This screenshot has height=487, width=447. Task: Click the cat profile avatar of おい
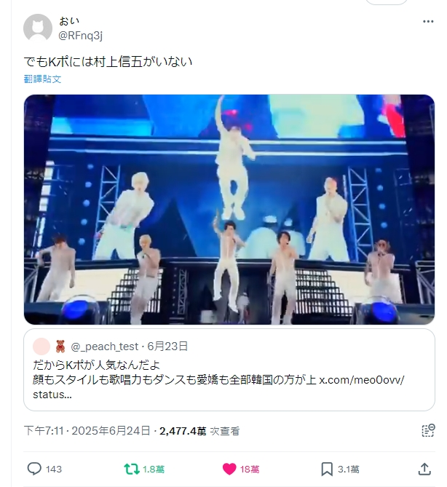pos(38,28)
